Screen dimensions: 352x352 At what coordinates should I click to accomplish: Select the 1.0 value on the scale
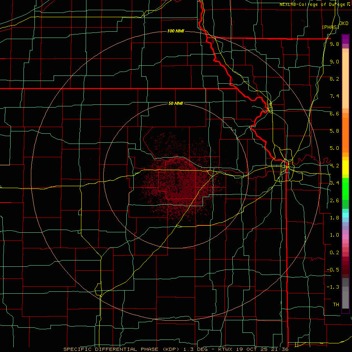pyautogui.click(x=334, y=235)
